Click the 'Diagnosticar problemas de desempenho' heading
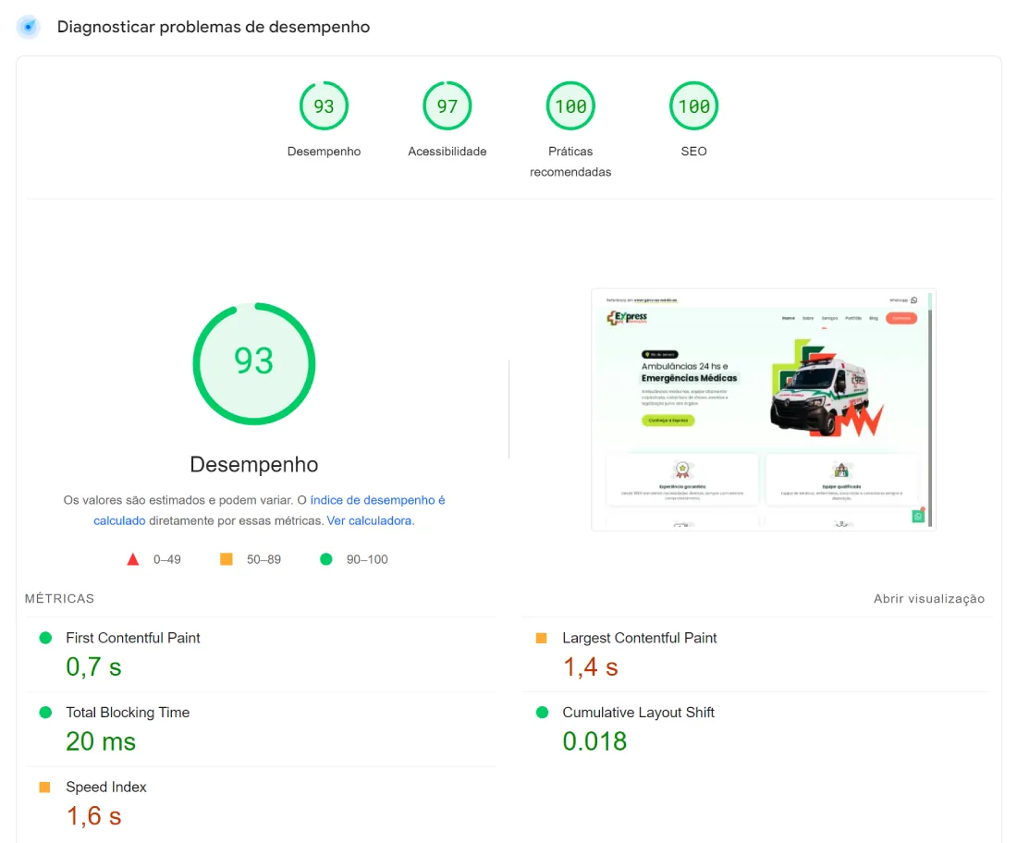 (214, 27)
